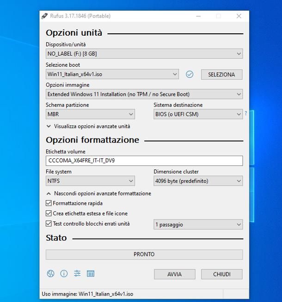Click the Rufus USB drive title icon

coord(44,16)
